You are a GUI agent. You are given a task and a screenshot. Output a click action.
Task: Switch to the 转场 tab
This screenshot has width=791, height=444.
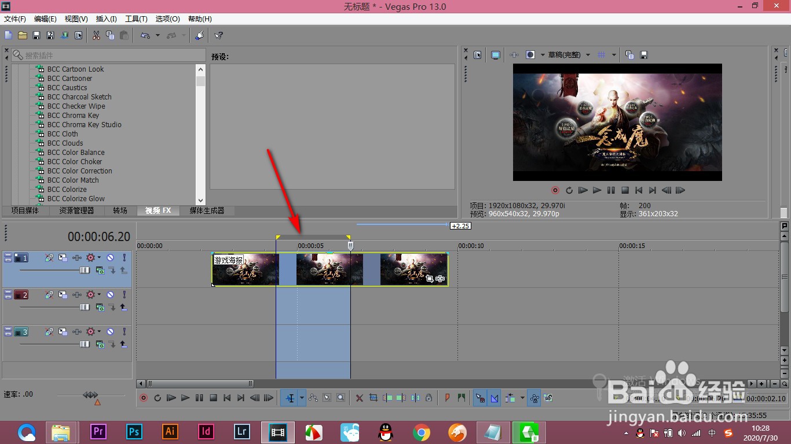[120, 210]
